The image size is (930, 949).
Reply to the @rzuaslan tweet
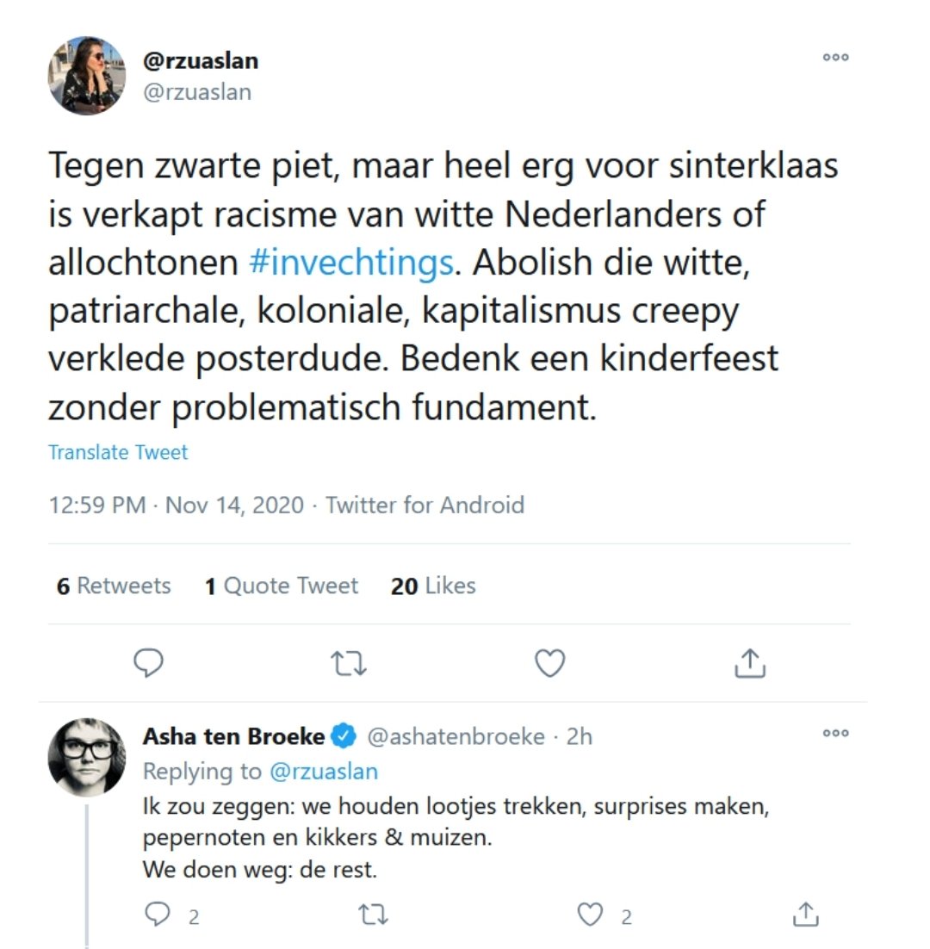148,663
